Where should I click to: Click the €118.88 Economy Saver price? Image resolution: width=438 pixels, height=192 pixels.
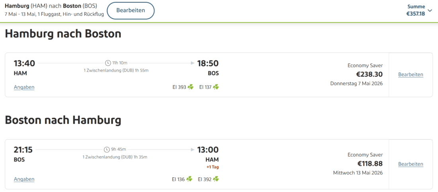tap(370, 163)
